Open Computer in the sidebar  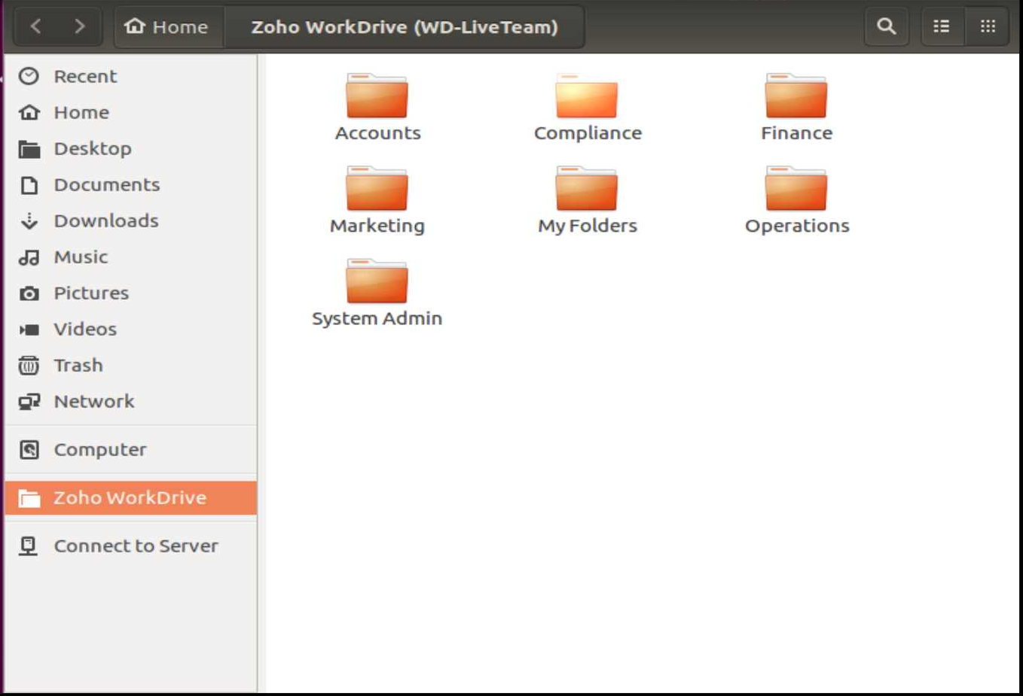131,449
